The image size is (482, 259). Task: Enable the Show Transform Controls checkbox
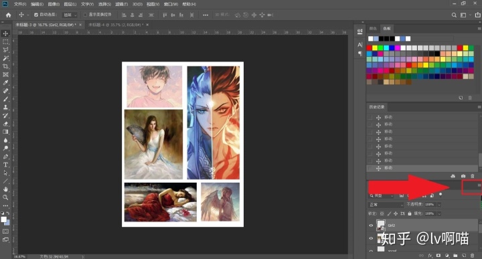coord(86,15)
